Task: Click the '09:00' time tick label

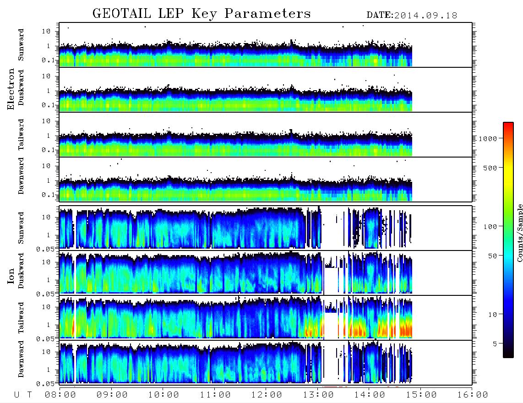Action: (112, 395)
